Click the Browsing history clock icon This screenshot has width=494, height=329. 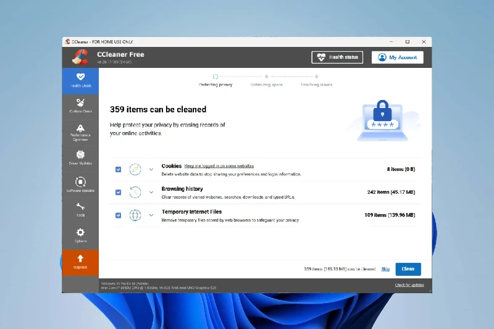click(135, 192)
